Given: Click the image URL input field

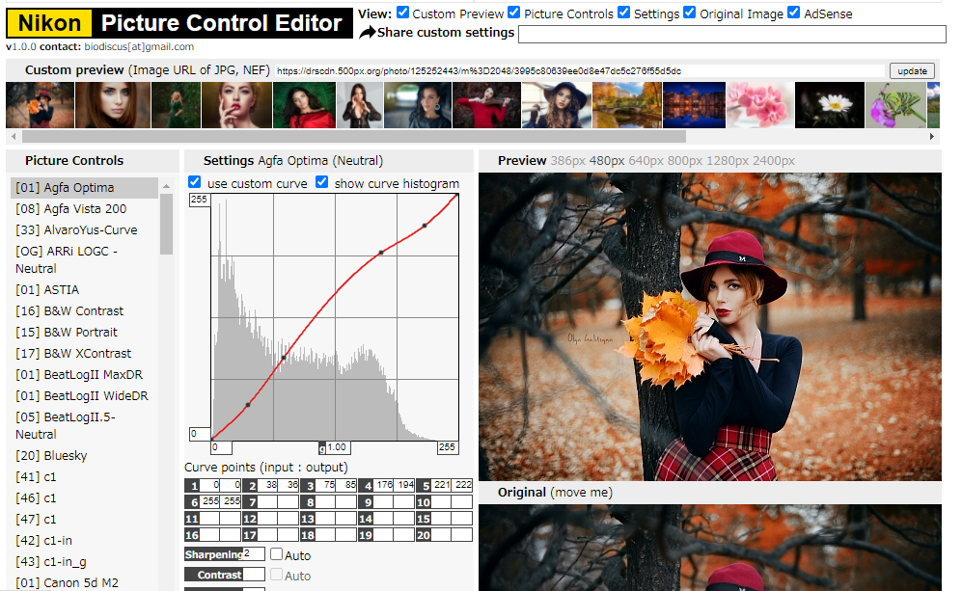Looking at the screenshot, I should (580, 71).
